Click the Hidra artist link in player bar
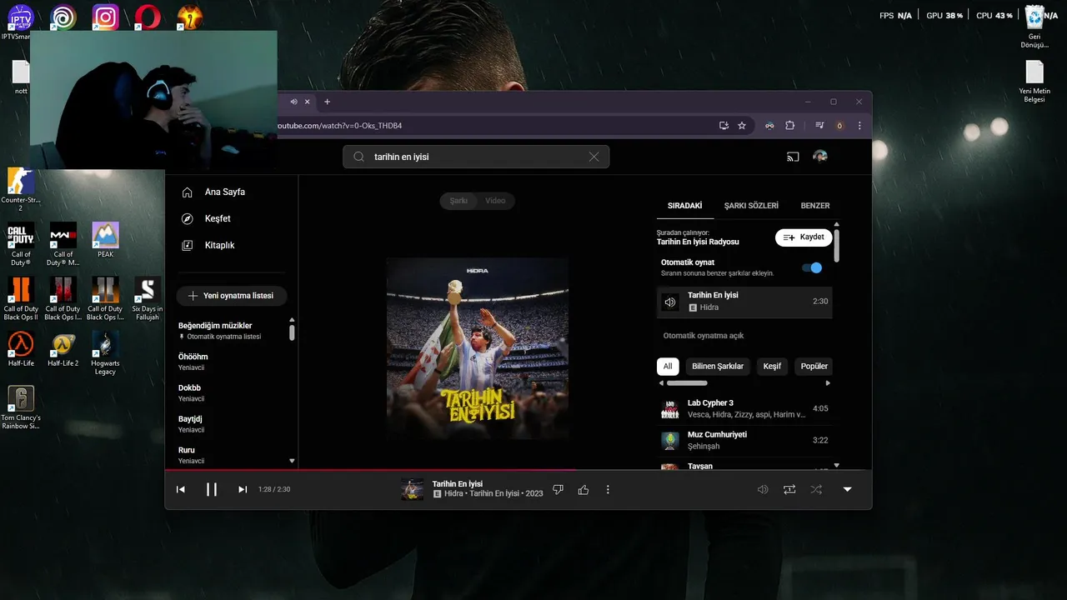This screenshot has height=600, width=1067. tap(453, 494)
